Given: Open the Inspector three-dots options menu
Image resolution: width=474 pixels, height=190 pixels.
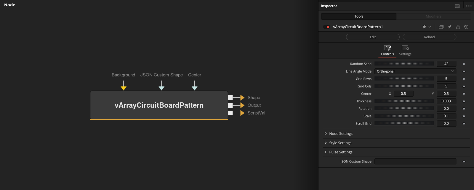Looking at the screenshot, I should [469, 6].
